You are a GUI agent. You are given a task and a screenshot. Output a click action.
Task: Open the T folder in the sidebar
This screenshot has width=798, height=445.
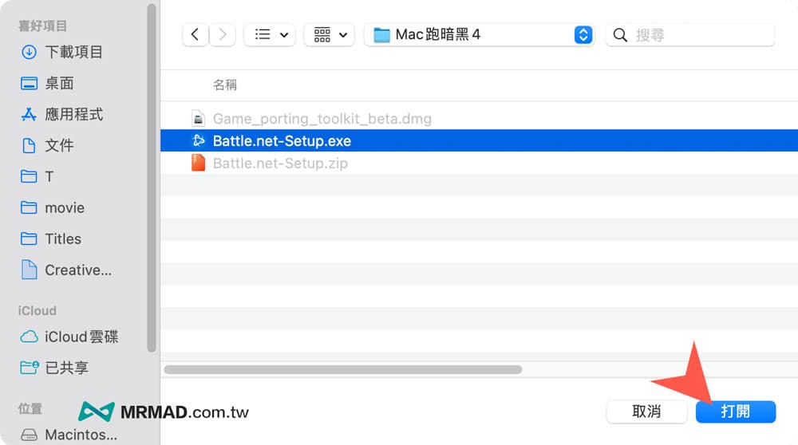(49, 176)
